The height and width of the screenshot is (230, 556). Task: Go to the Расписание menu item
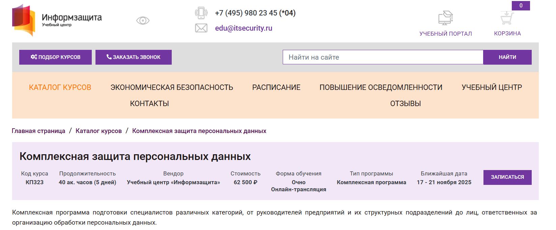[276, 88]
